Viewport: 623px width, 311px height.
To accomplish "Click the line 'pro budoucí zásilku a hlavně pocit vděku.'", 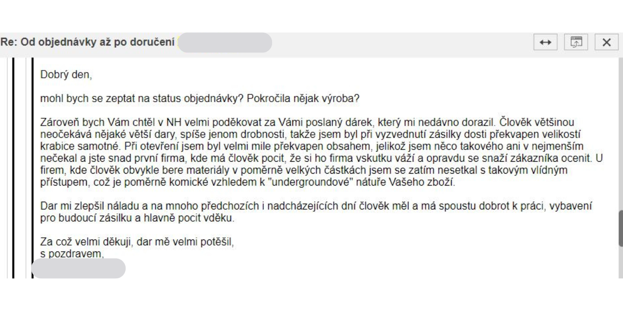I will pyautogui.click(x=138, y=218).
